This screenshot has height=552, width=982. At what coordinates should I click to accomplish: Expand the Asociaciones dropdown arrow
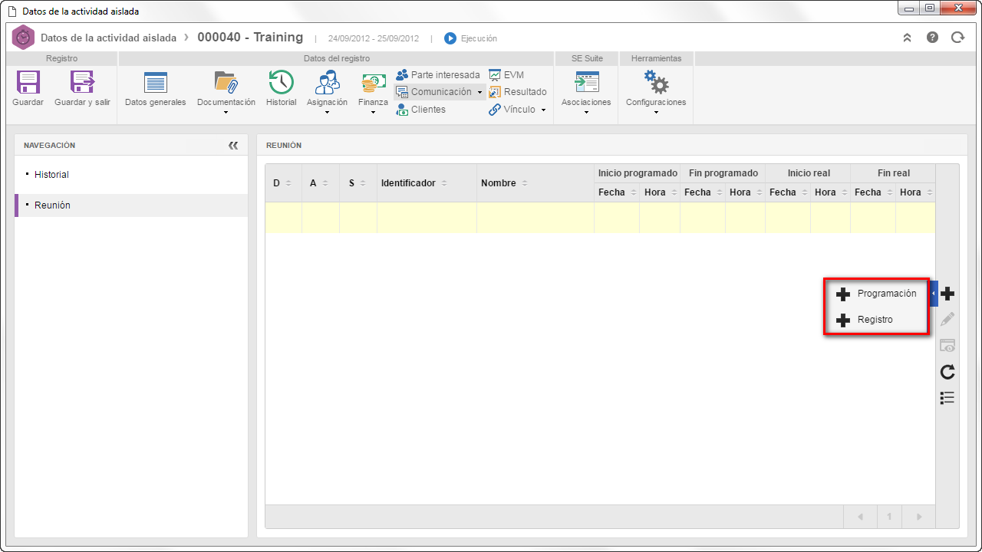point(586,113)
